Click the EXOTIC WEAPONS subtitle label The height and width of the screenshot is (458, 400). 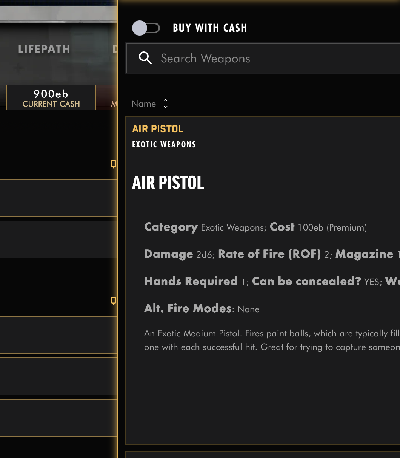pyautogui.click(x=164, y=144)
